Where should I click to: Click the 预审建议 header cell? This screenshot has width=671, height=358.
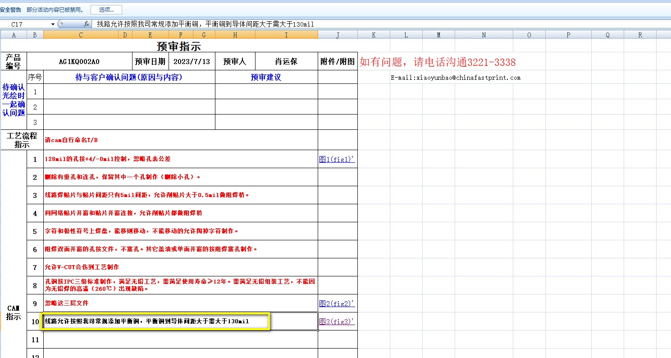click(266, 77)
